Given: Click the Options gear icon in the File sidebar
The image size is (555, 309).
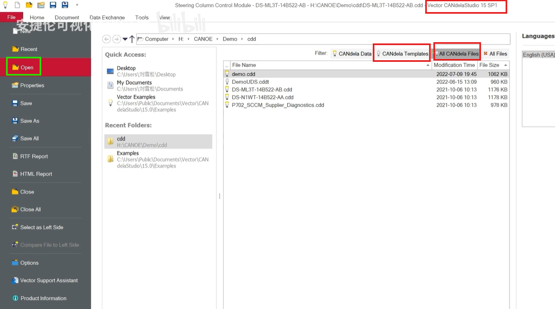Looking at the screenshot, I should [15, 263].
